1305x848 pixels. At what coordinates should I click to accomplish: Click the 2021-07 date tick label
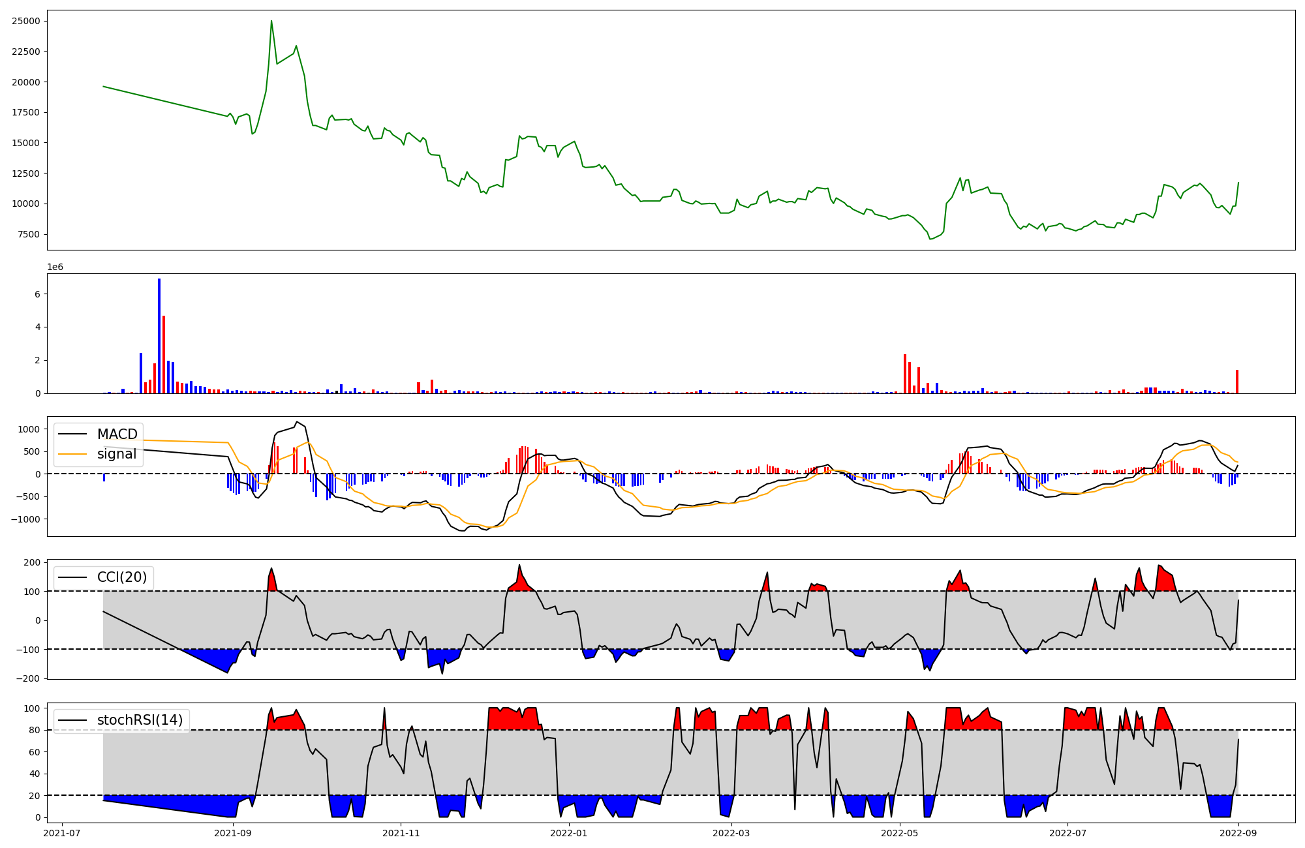[62, 833]
